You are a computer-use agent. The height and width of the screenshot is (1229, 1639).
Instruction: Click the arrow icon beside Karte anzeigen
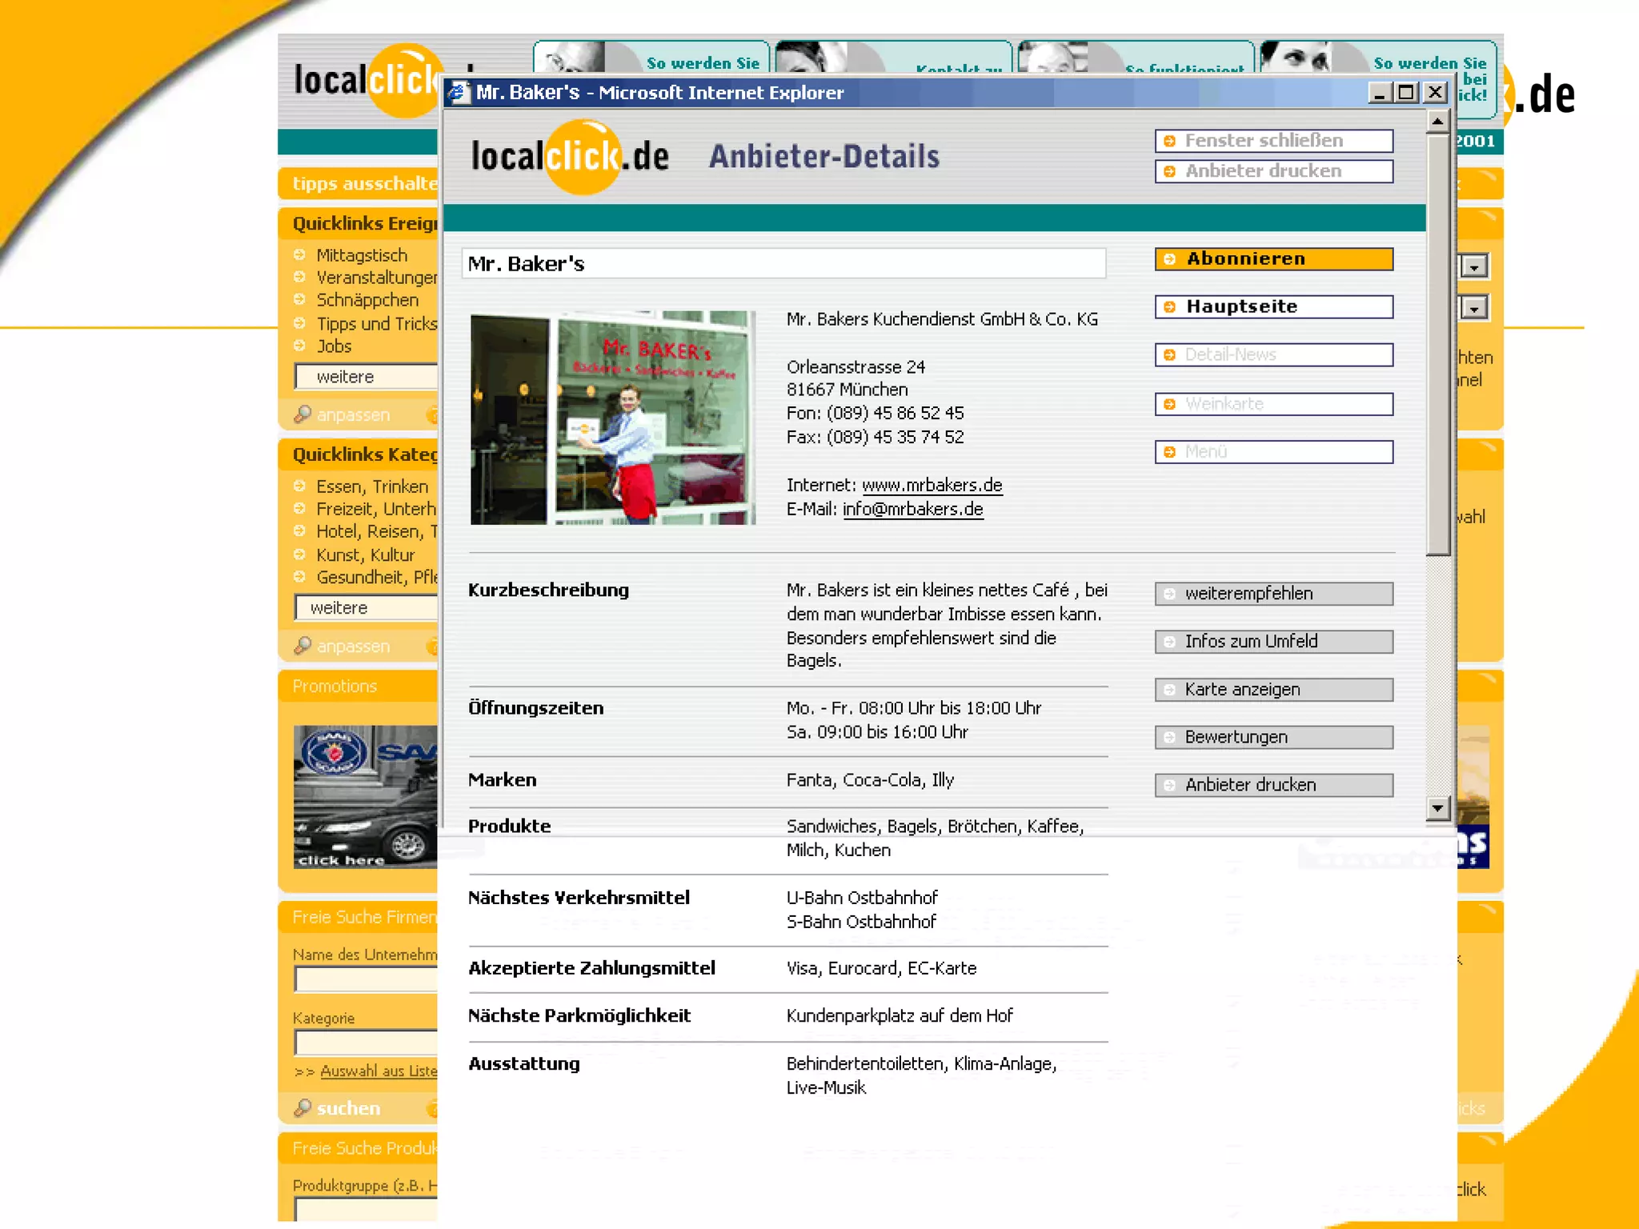click(1169, 690)
